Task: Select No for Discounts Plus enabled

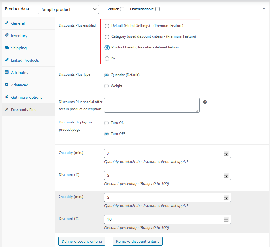Action: pos(107,58)
